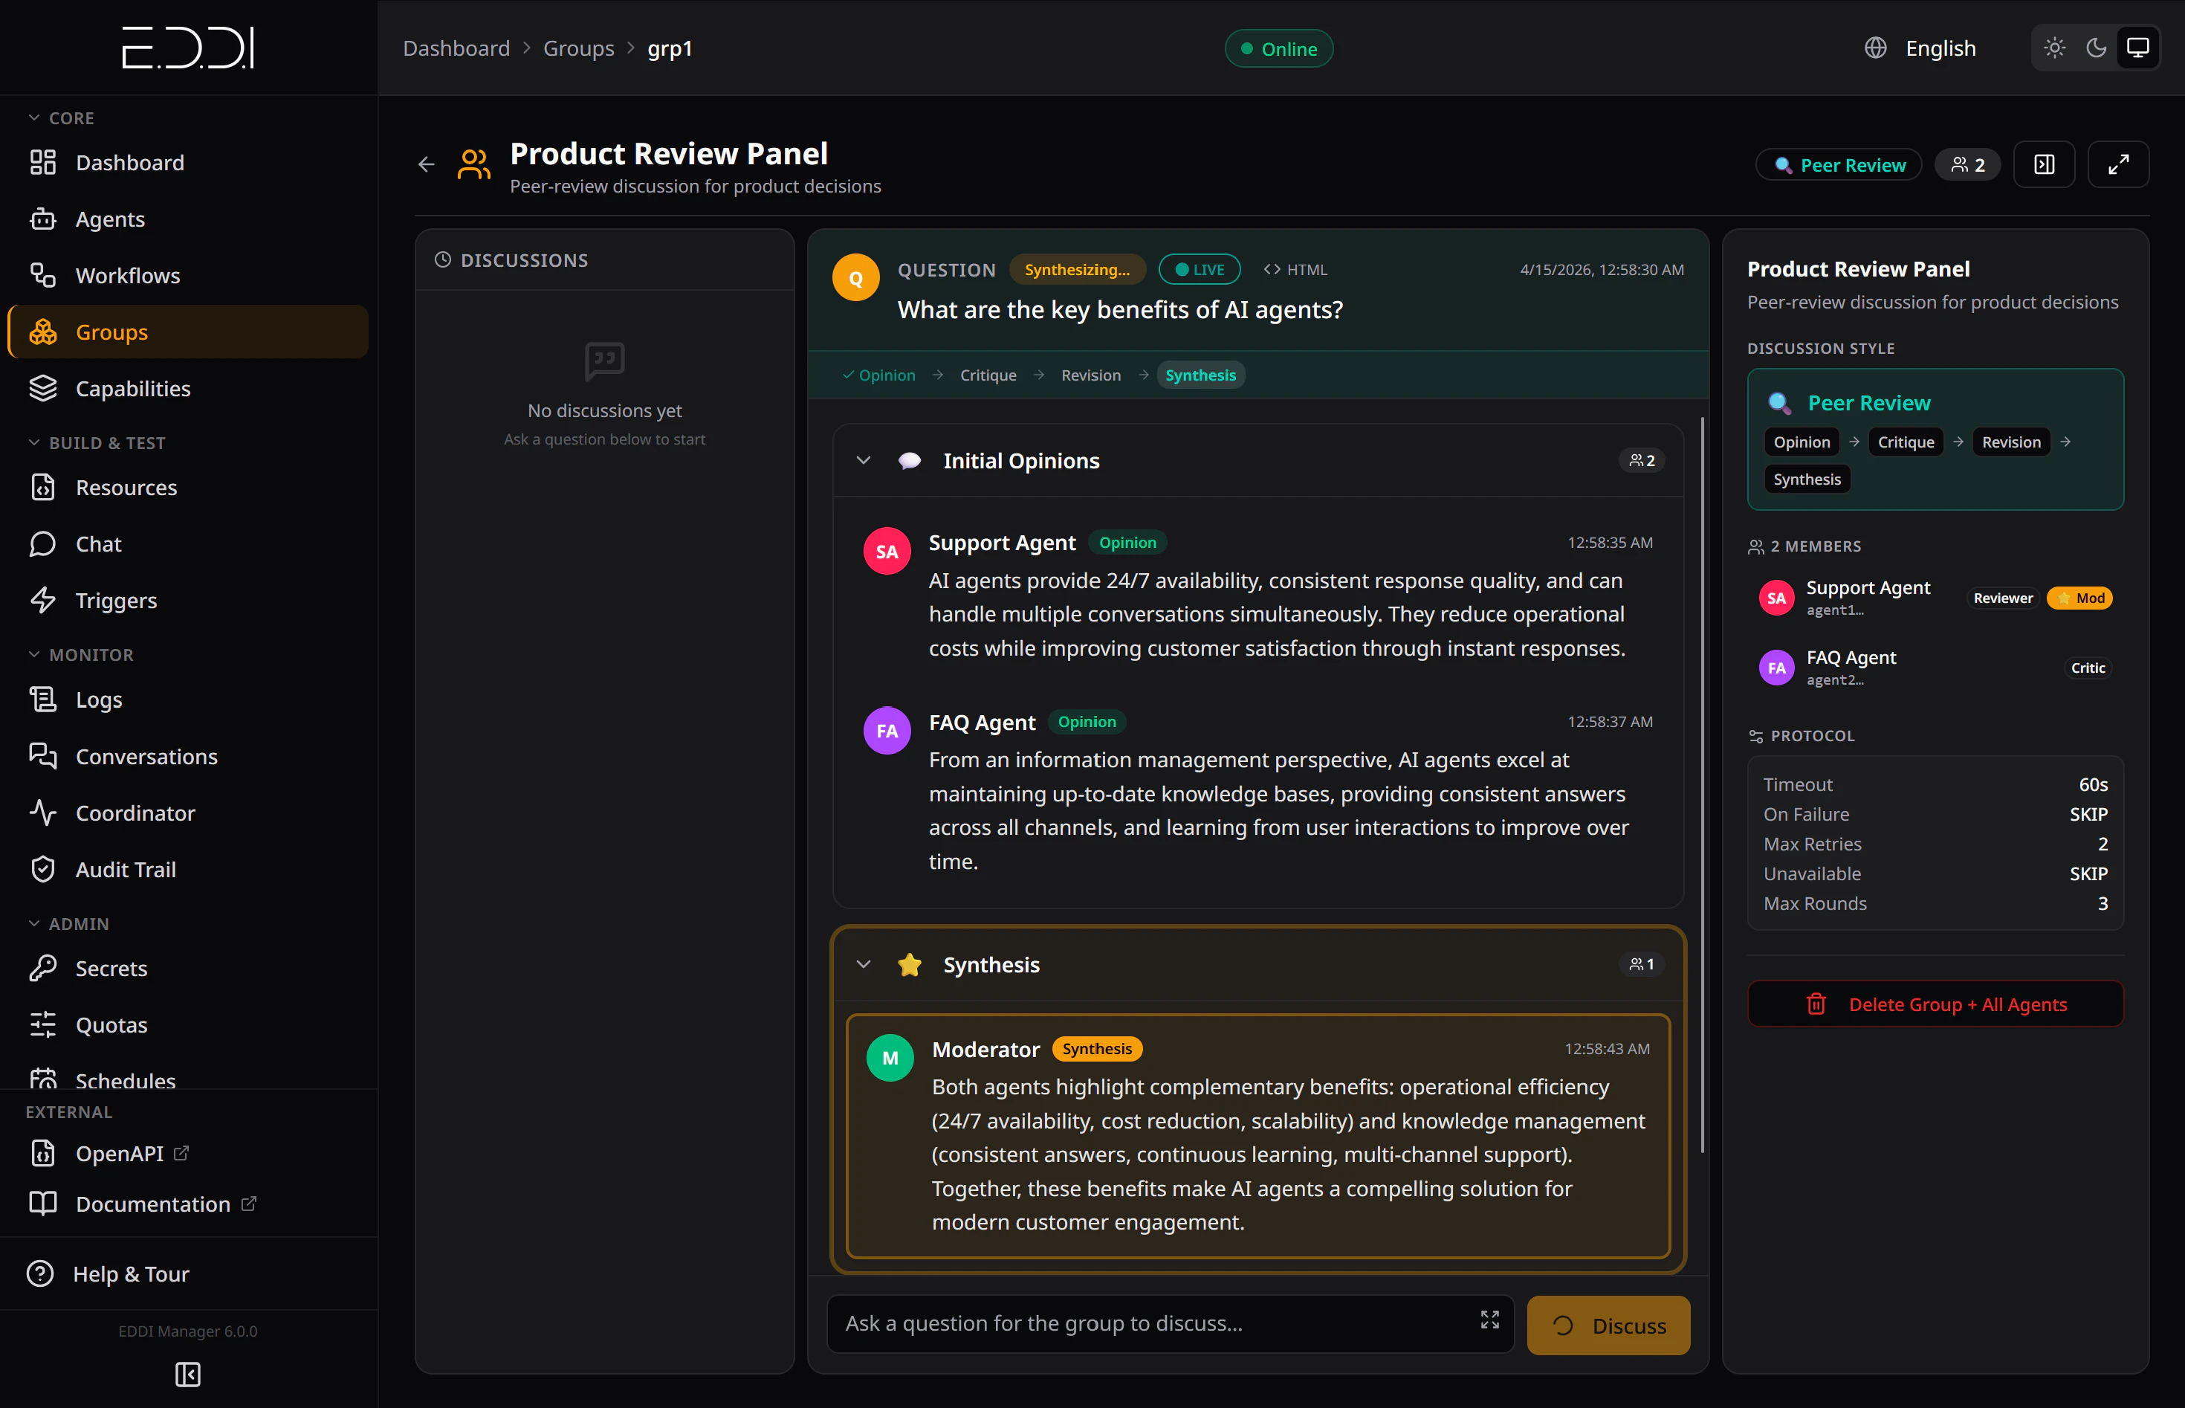Go to the Groups breadcrumb link
The image size is (2185, 1408).
[578, 48]
